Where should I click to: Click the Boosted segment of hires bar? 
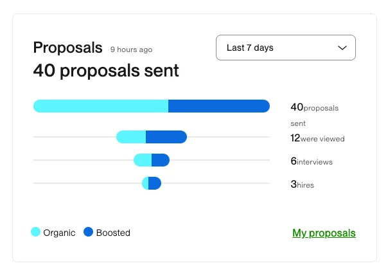click(x=155, y=183)
